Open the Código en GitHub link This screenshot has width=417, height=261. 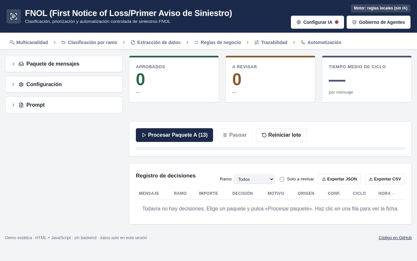395,238
